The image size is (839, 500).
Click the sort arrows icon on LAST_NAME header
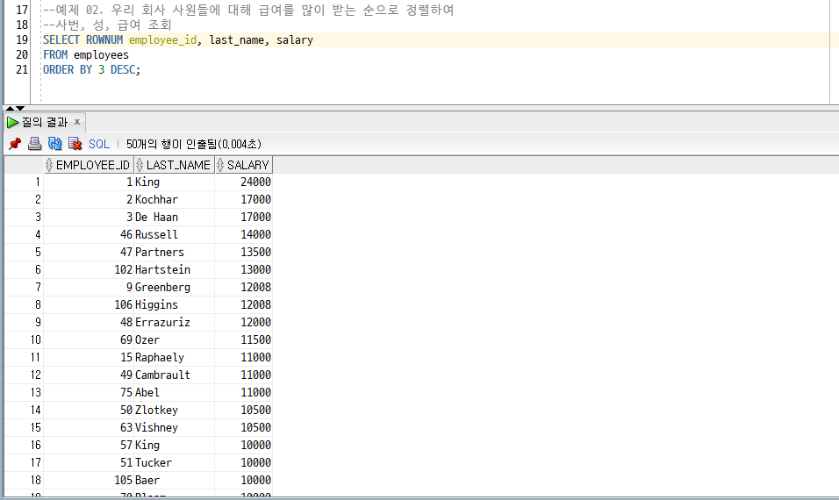[140, 165]
